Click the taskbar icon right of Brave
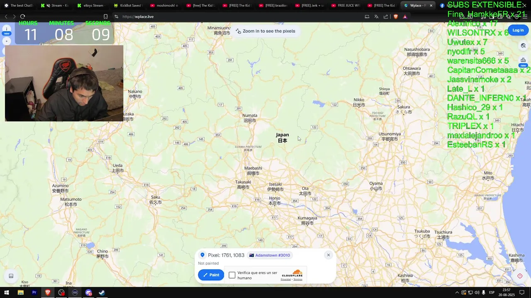Screen dimensions: 531x298 pos(61,293)
